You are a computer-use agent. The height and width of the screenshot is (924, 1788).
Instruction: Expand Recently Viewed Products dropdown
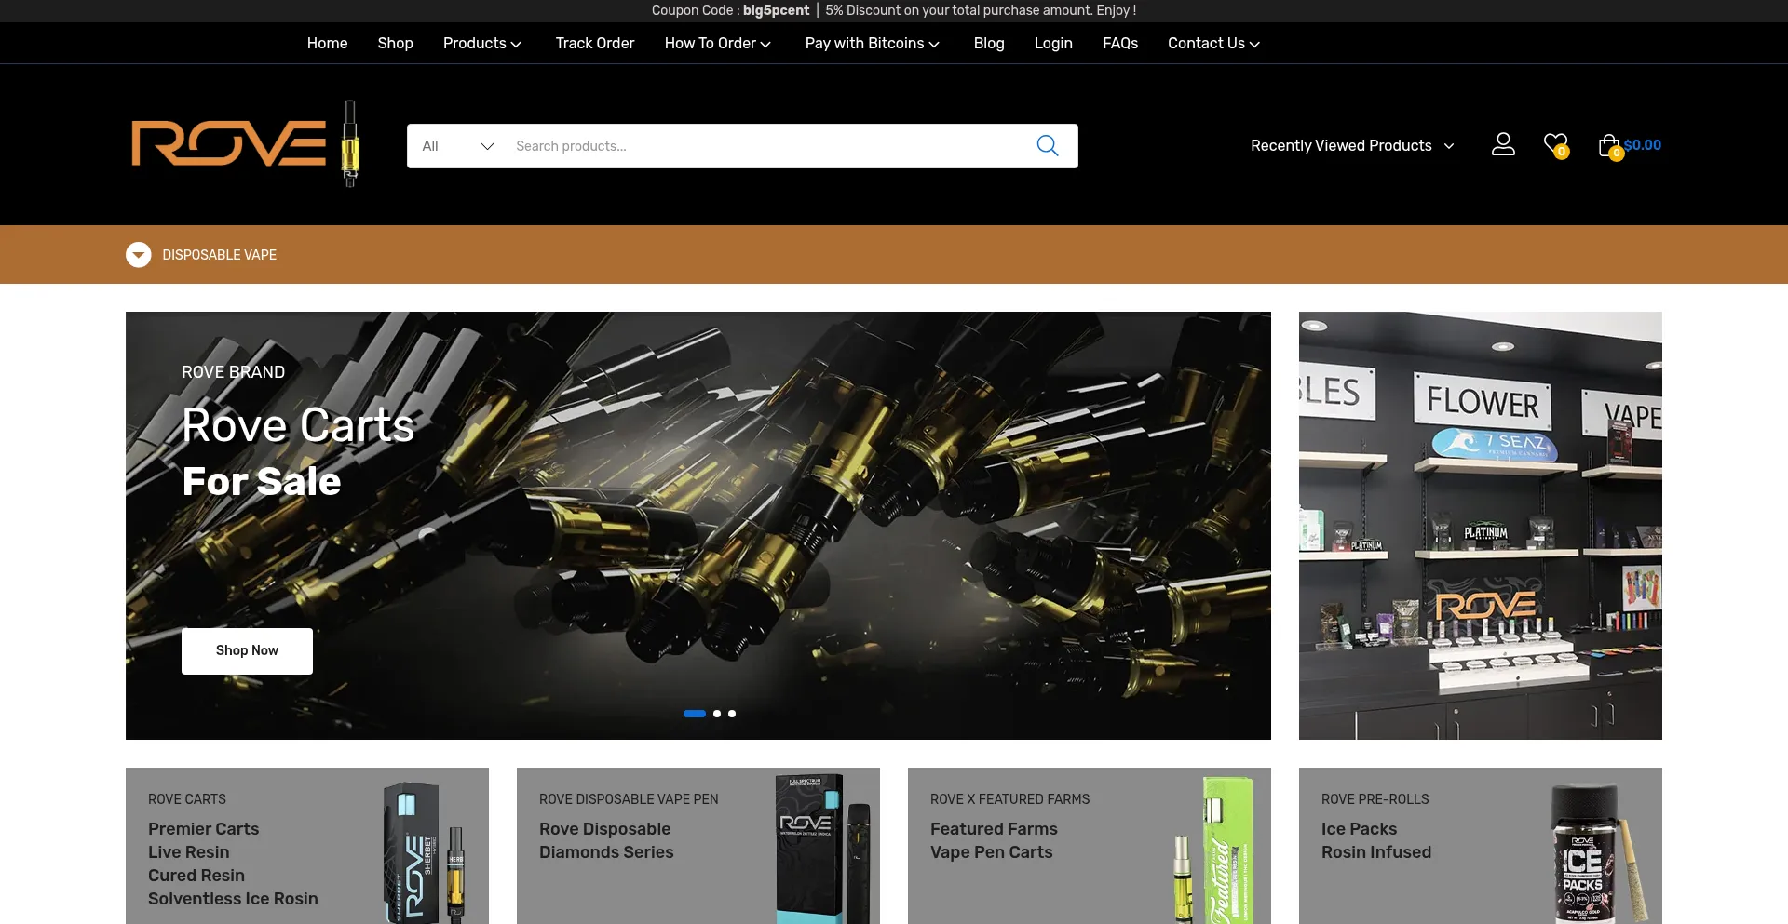point(1351,146)
